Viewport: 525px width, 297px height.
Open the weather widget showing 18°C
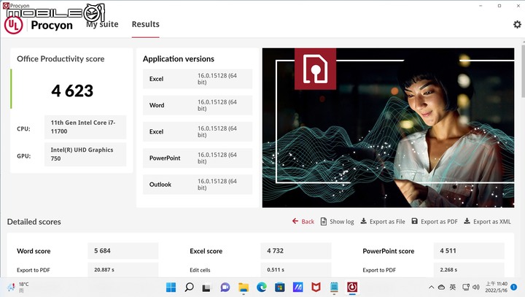pos(18,288)
